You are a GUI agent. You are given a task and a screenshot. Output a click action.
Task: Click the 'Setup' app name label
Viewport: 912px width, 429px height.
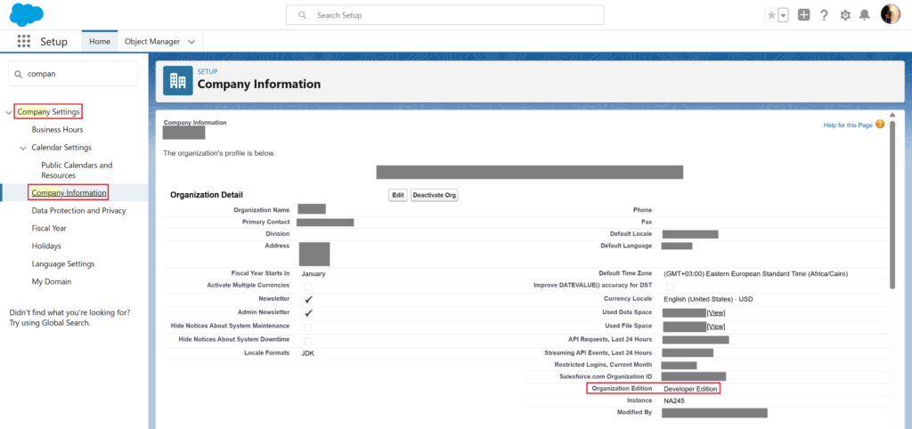click(x=53, y=42)
